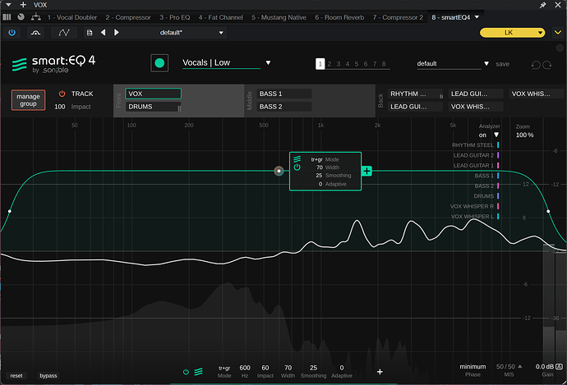Redo the last change
The width and height of the screenshot is (567, 385).
(x=547, y=65)
